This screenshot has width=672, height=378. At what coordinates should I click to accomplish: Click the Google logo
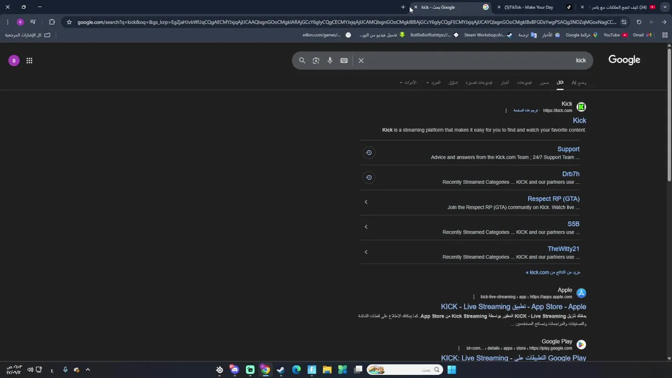point(624,60)
